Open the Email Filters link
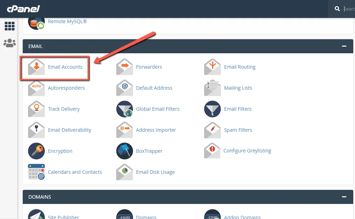Viewport: 355px width, 219px height. (x=238, y=109)
